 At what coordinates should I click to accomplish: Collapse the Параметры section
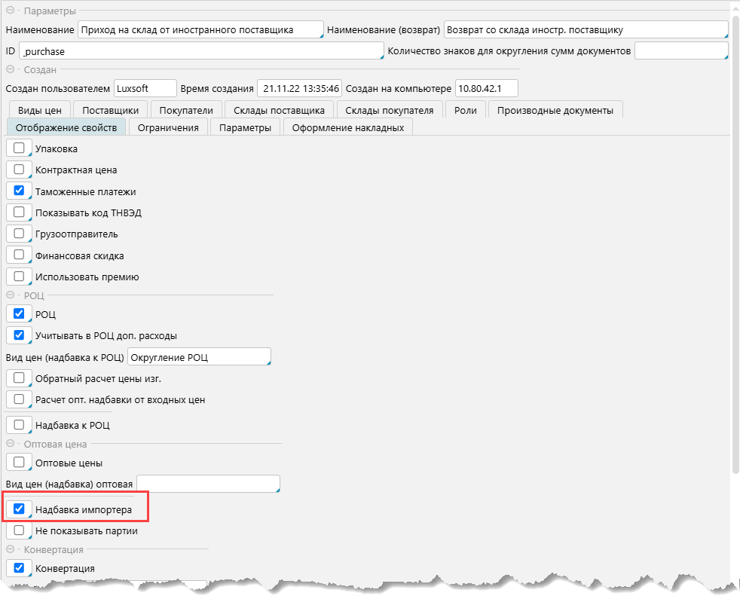11,11
